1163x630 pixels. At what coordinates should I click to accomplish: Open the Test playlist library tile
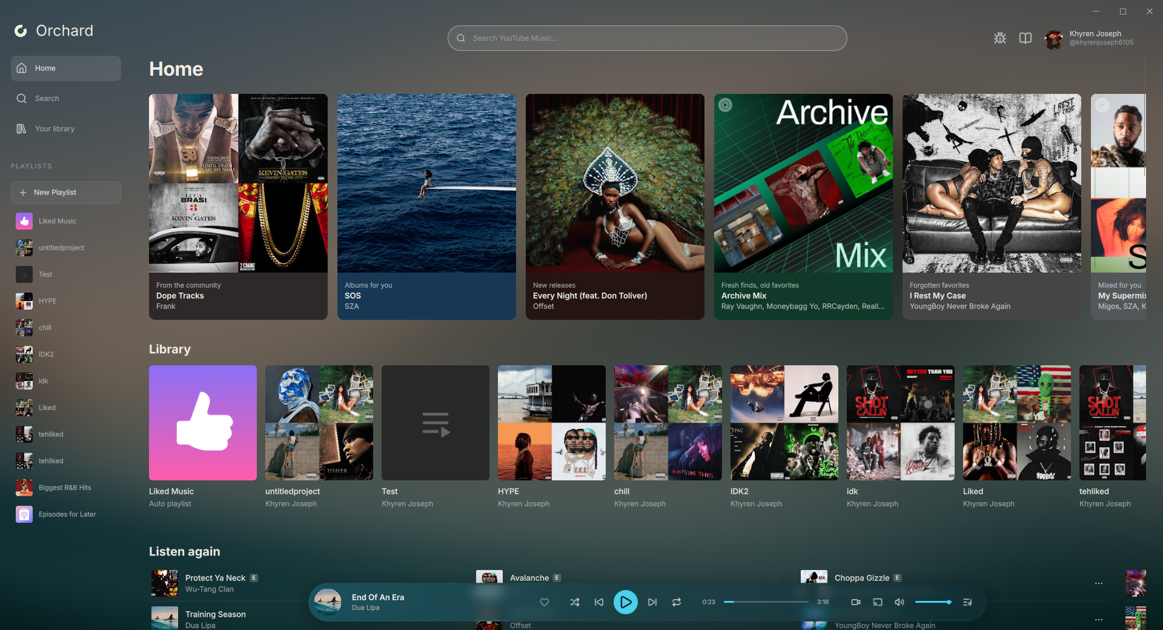pos(436,437)
